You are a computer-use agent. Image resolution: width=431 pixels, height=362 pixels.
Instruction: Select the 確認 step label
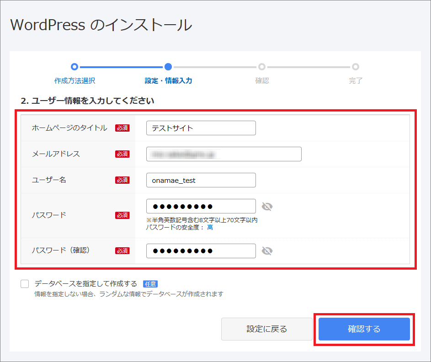coord(262,80)
